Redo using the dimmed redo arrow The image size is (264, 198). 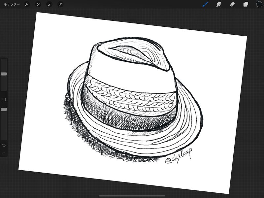click(4, 153)
